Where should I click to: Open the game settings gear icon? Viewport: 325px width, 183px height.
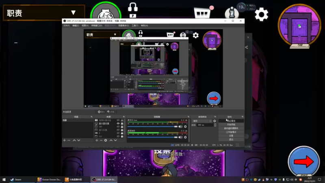tap(261, 14)
